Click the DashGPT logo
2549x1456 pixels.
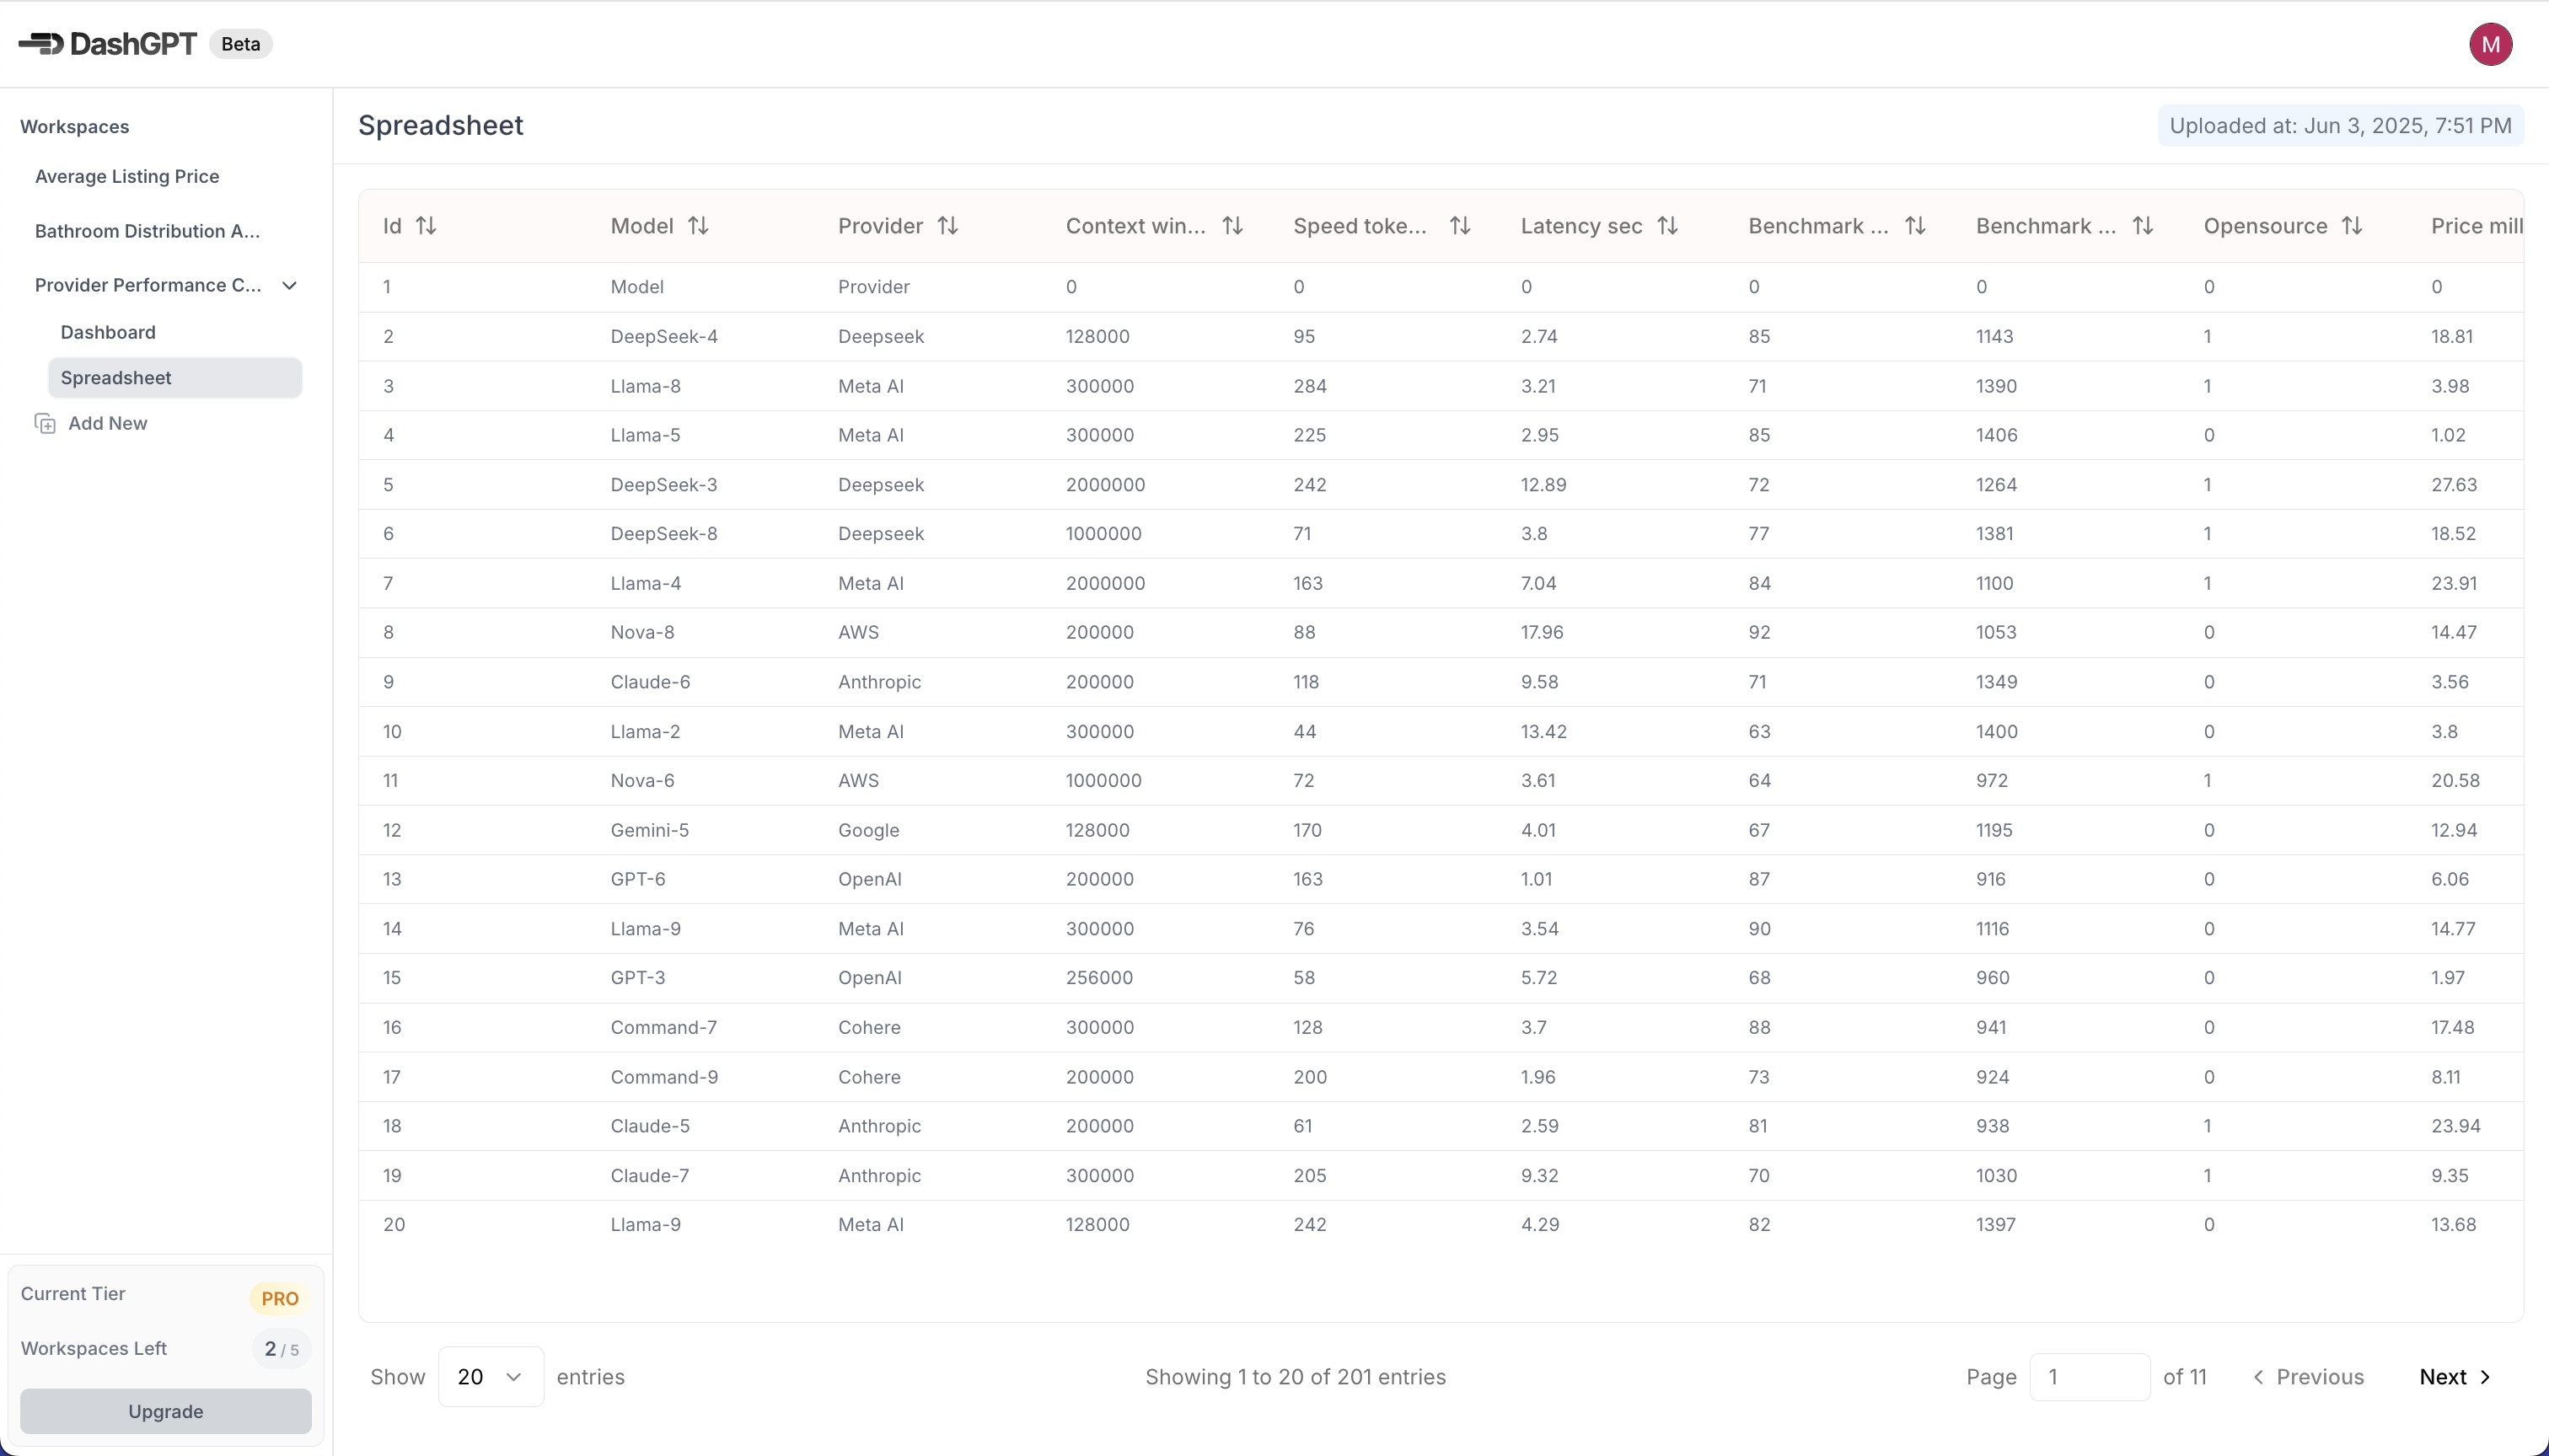(108, 44)
